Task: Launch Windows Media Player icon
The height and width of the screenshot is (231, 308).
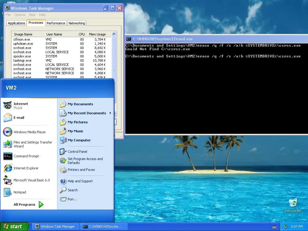Action: coord(8,132)
